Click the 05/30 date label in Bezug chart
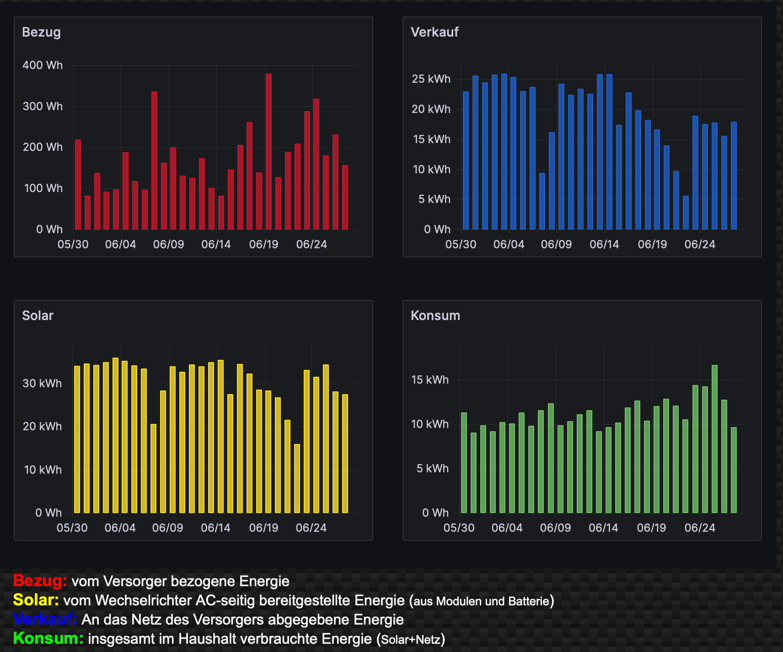This screenshot has height=652, width=783. pos(73,245)
